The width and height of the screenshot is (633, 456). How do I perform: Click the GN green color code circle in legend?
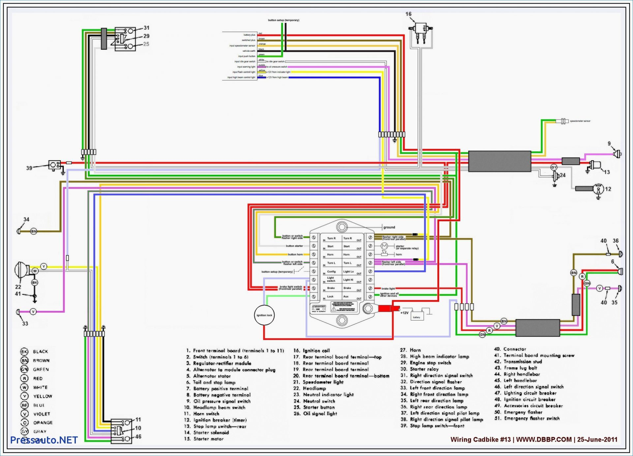tap(24, 369)
